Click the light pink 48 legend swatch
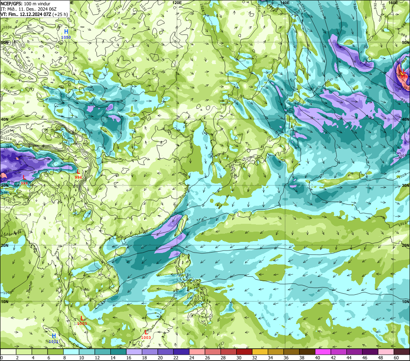 (386, 352)
